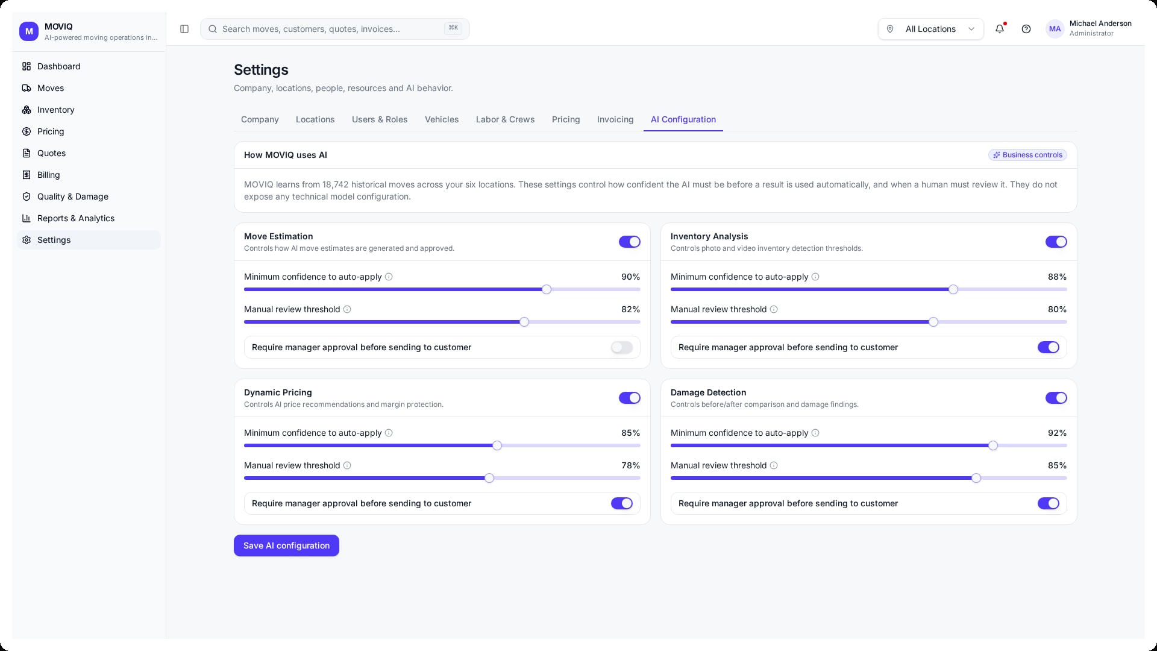Click the ⌘K shortcut badge
Screen dimensions: 1157x651
pyautogui.click(x=453, y=28)
